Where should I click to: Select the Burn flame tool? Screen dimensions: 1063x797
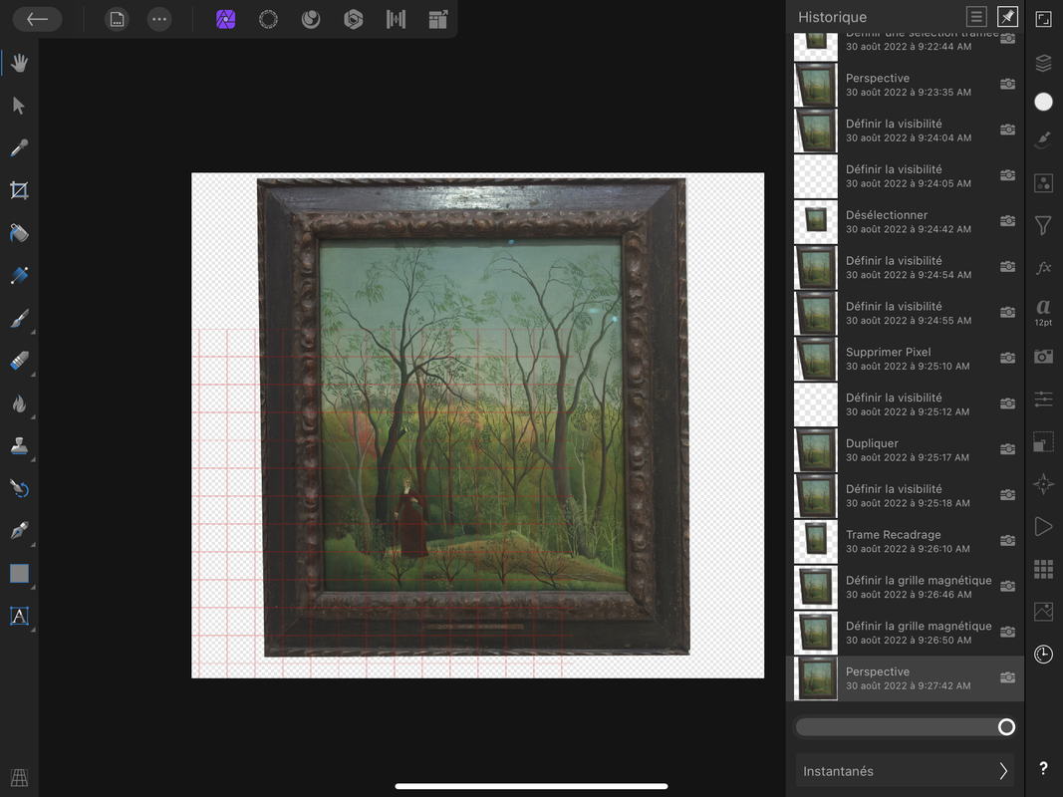[x=19, y=403]
